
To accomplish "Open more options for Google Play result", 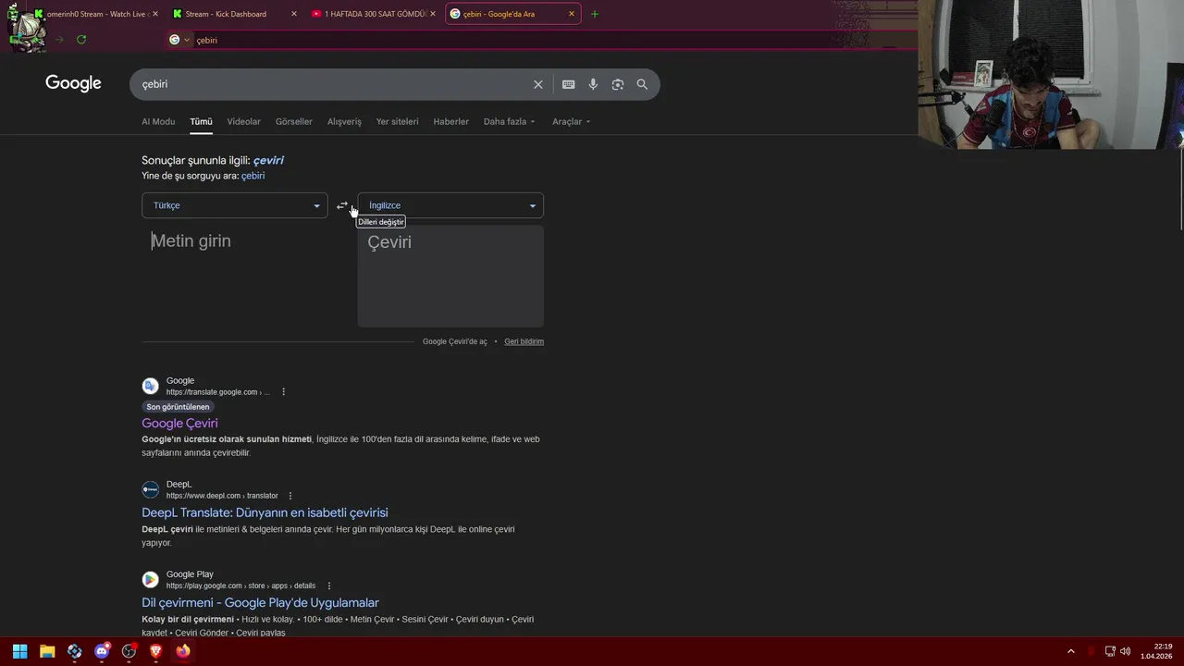I will point(328,586).
